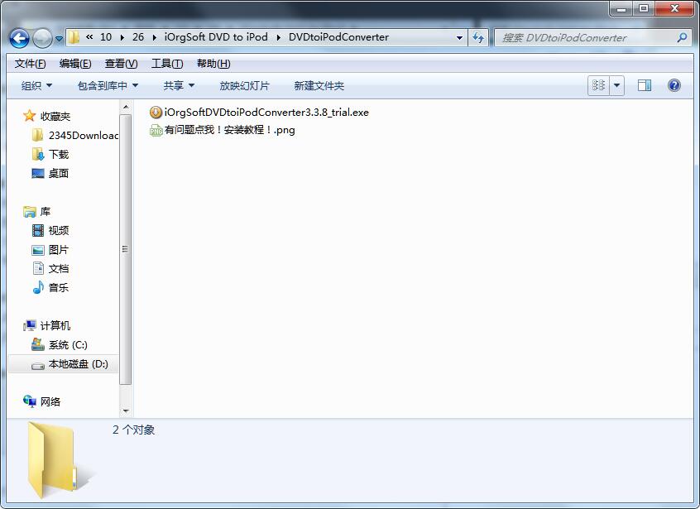Image resolution: width=700 pixels, height=509 pixels.
Task: Click the folder icon in the address bar
Action: 74,37
